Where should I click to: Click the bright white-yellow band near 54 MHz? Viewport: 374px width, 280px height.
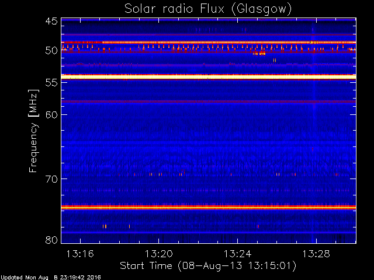(209, 76)
